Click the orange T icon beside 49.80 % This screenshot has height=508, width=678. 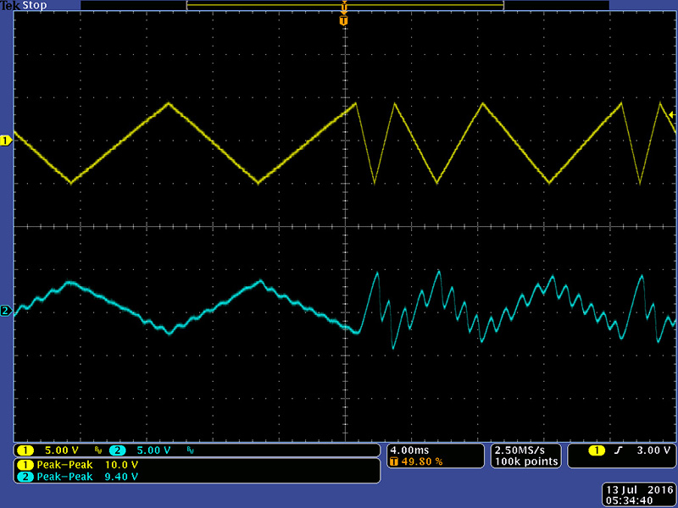coord(393,462)
